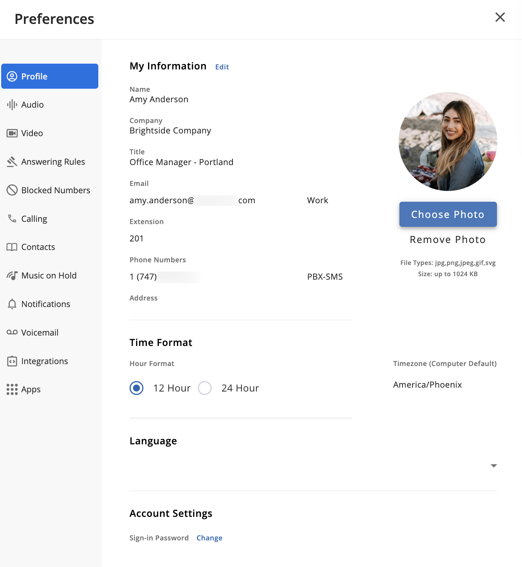Click Remove Photo below the avatar

(x=448, y=240)
